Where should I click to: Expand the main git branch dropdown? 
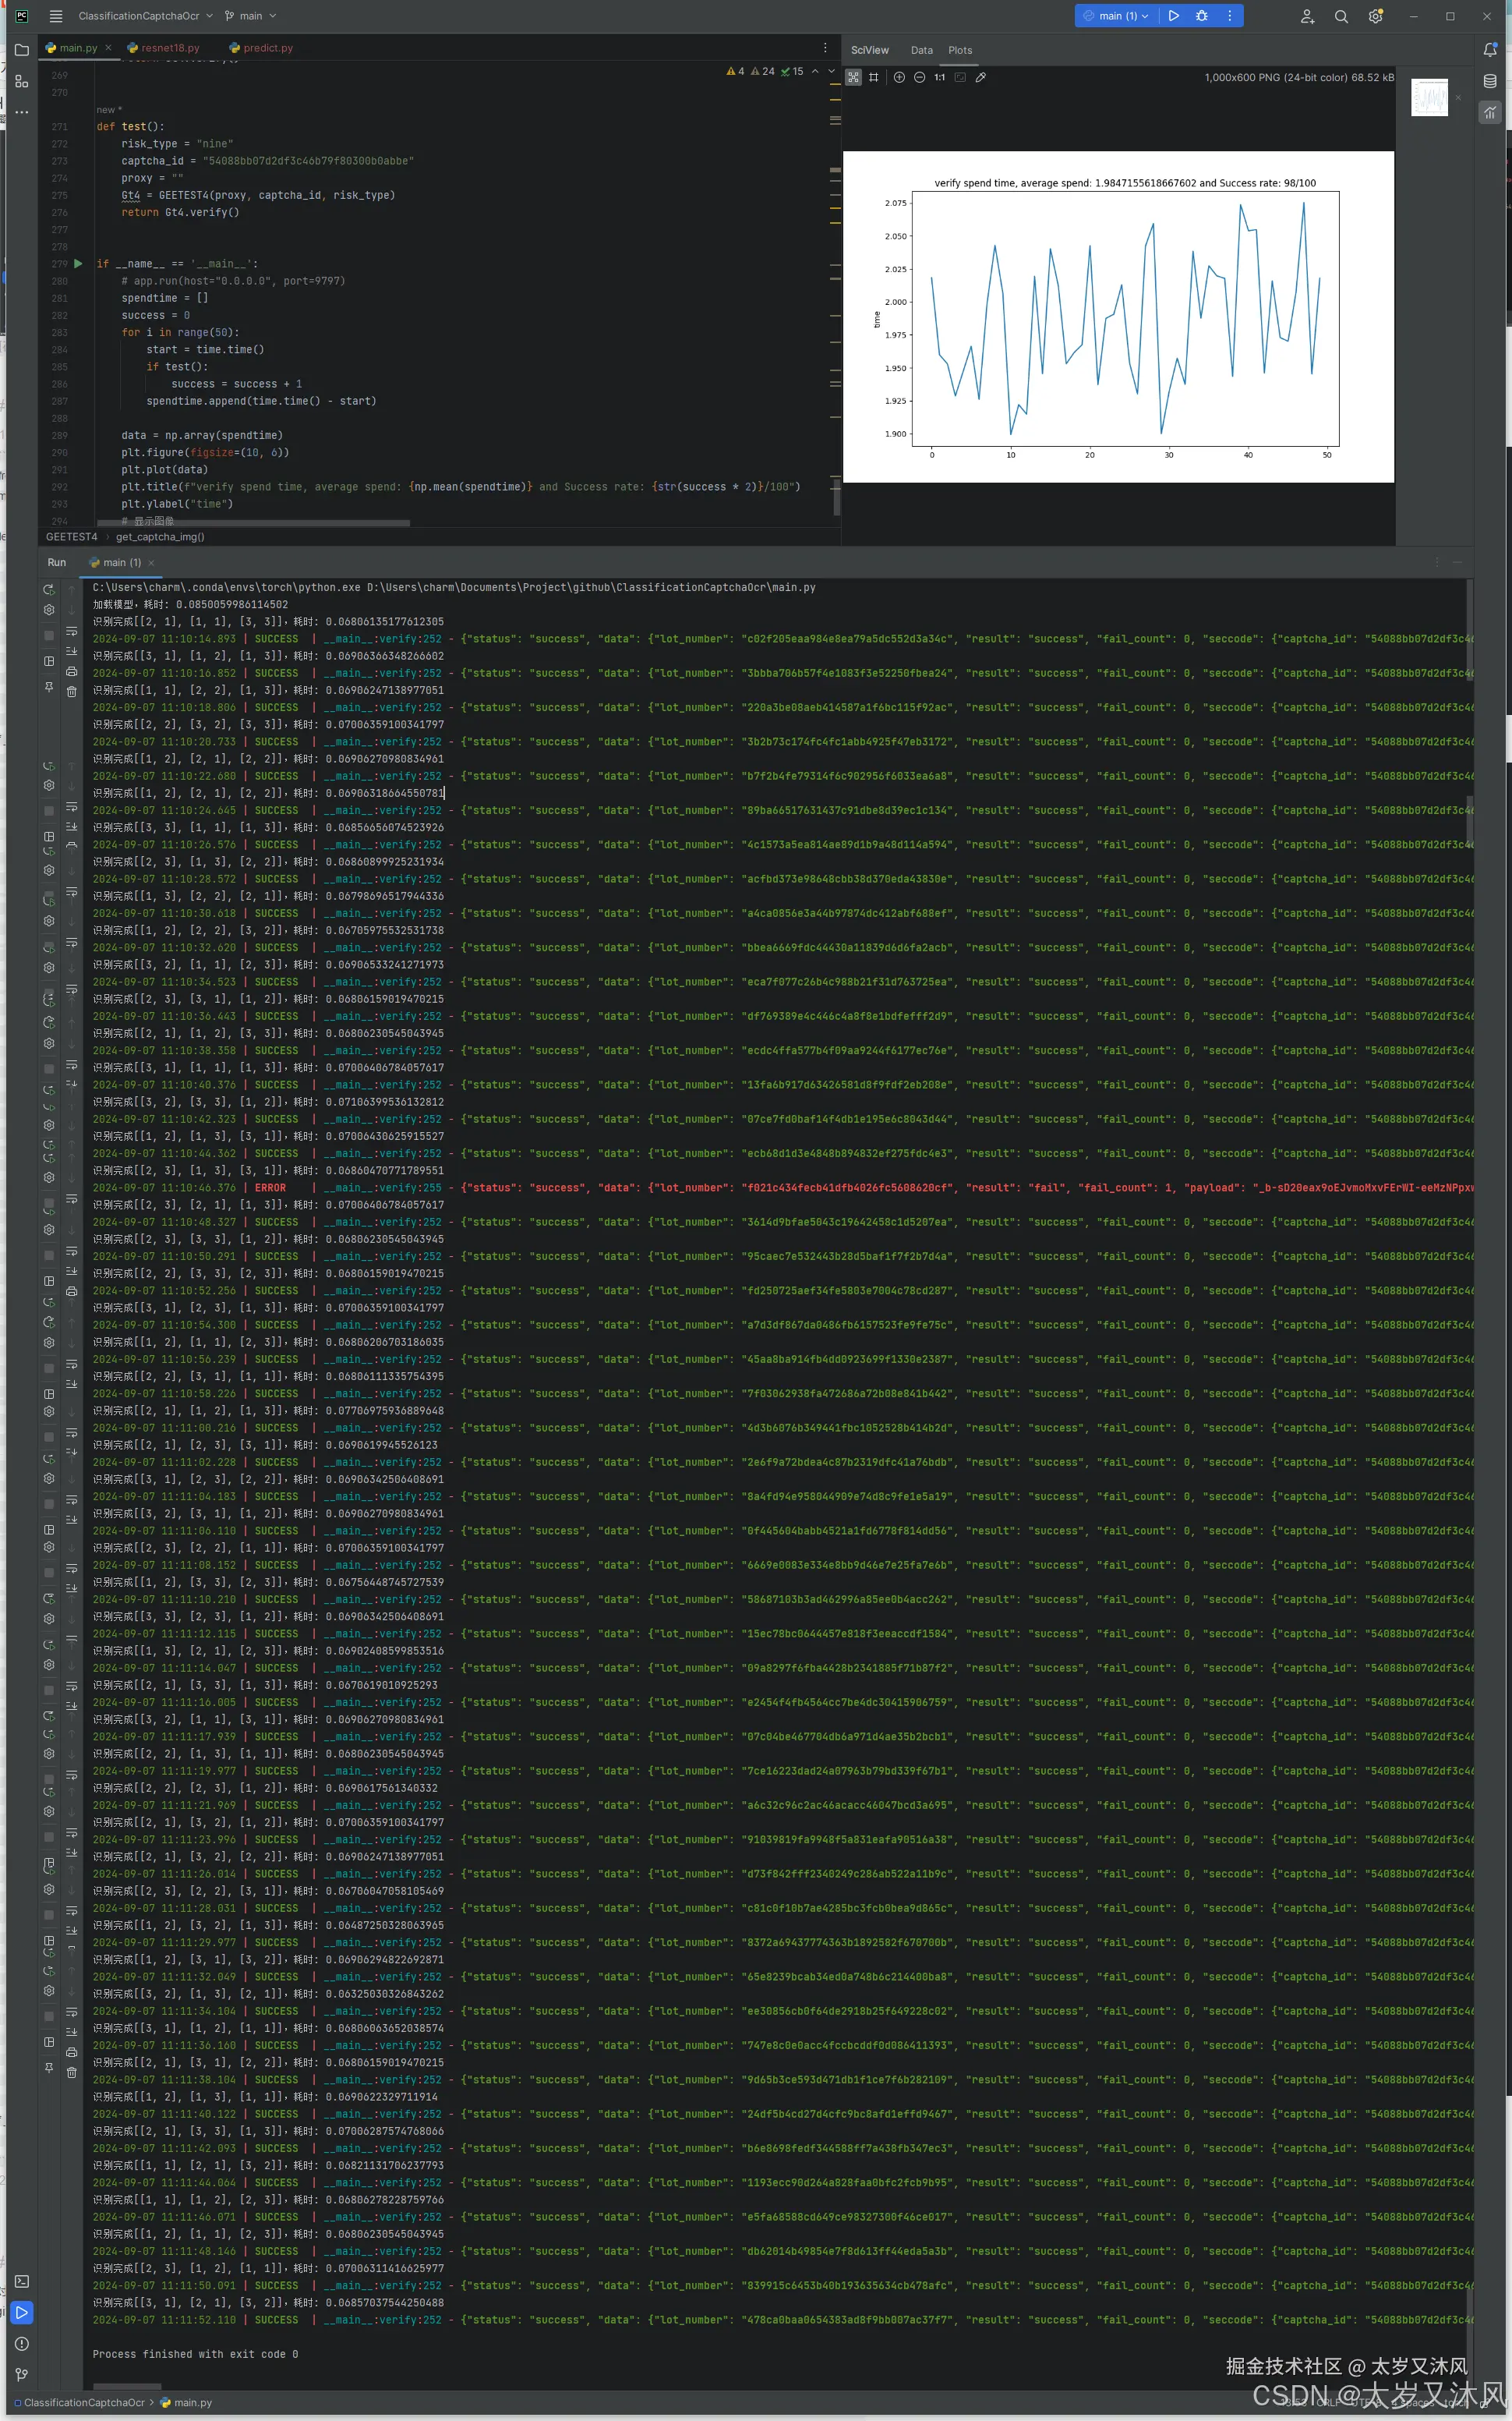point(251,16)
